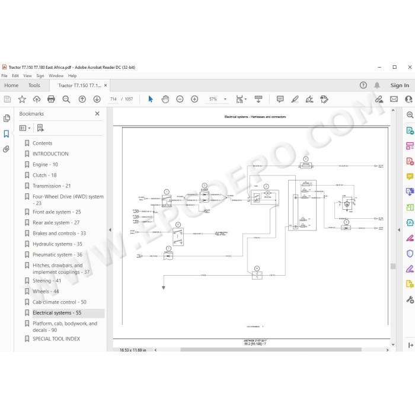Share a link to this file
The width and height of the screenshot is (415, 415).
tap(379, 99)
